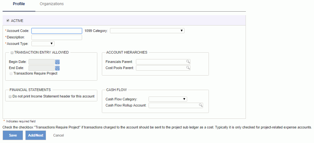Click into the Description text field

tap(57, 37)
